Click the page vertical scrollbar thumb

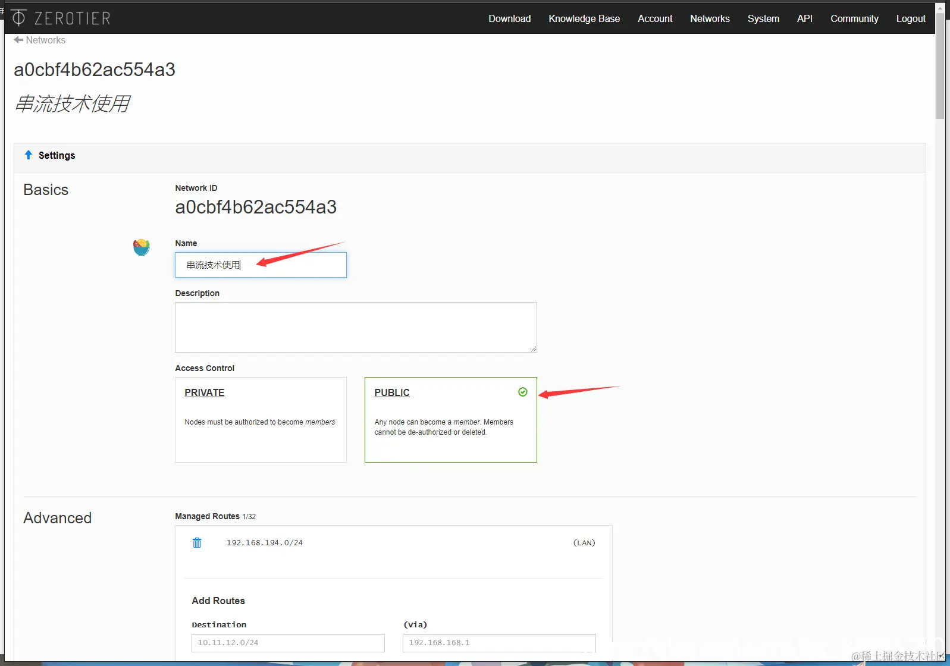click(940, 65)
